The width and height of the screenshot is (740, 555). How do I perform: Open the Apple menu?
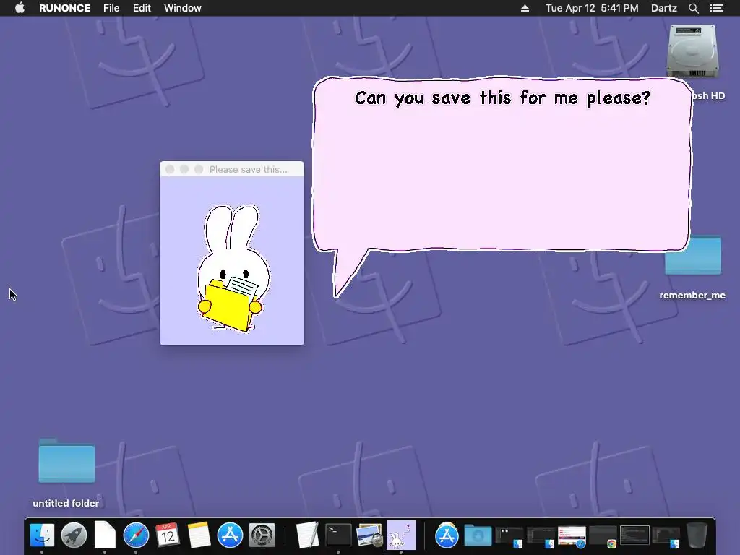coord(20,8)
